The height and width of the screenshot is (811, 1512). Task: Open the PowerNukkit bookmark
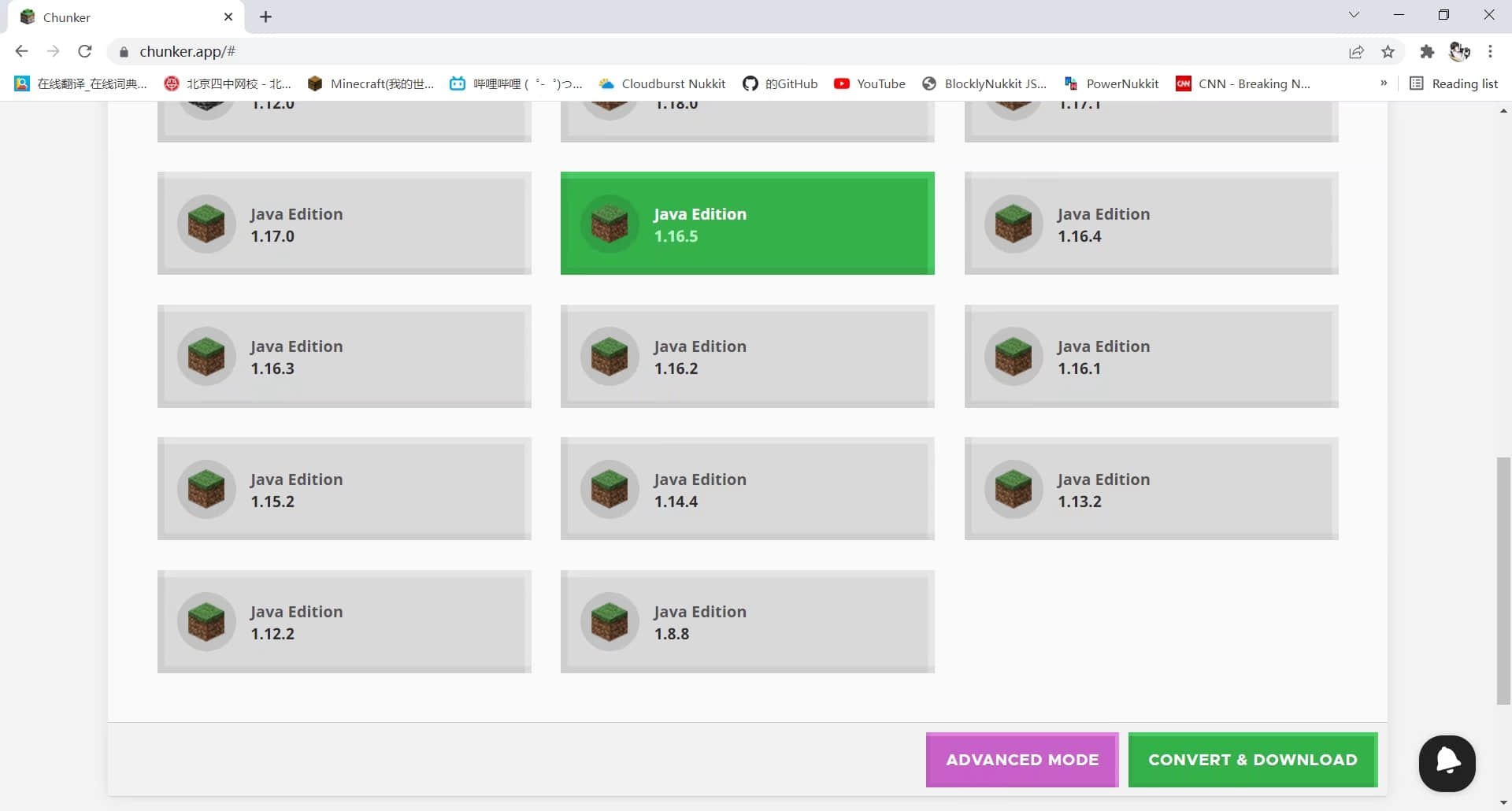tap(1111, 83)
